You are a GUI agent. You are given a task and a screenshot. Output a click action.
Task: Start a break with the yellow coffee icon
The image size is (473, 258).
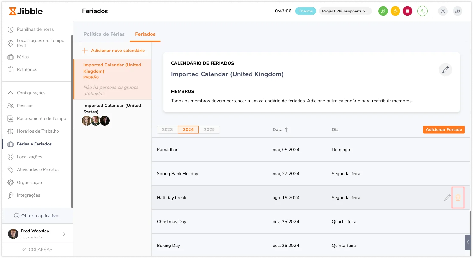pos(395,11)
